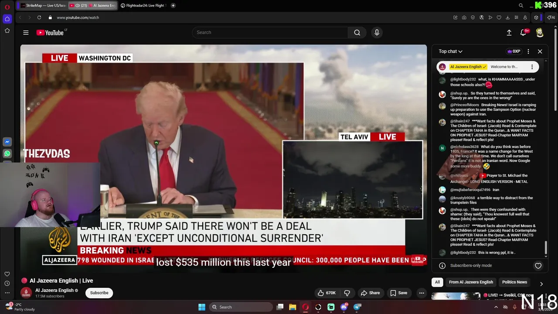558x314 pixels.
Task: Close the live chat panel
Action: pos(540,51)
